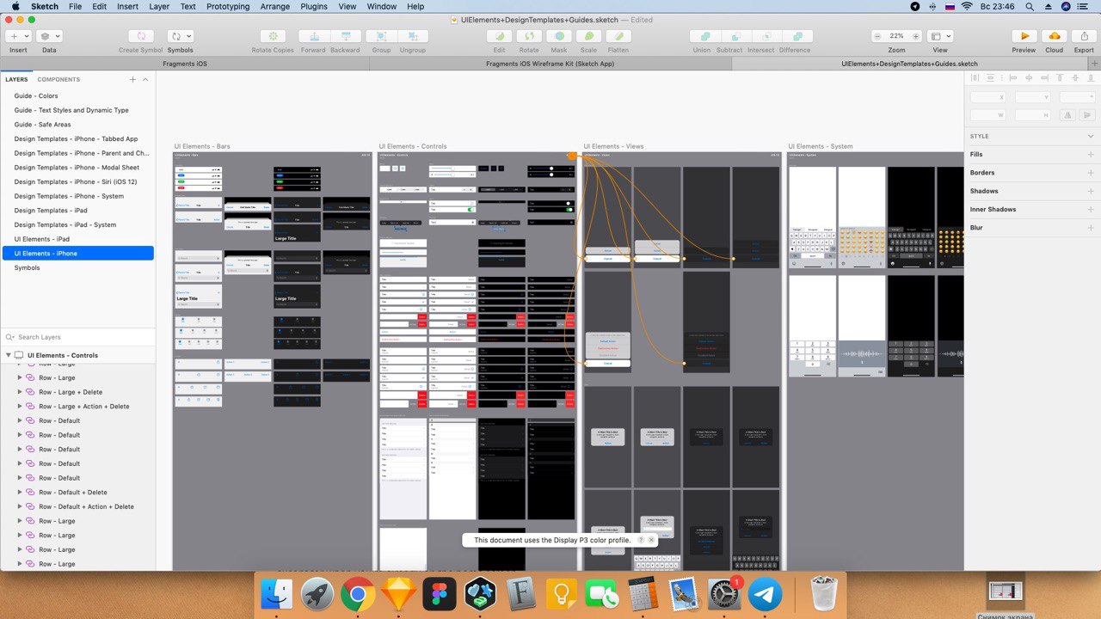Open the View options dropdown

(940, 36)
